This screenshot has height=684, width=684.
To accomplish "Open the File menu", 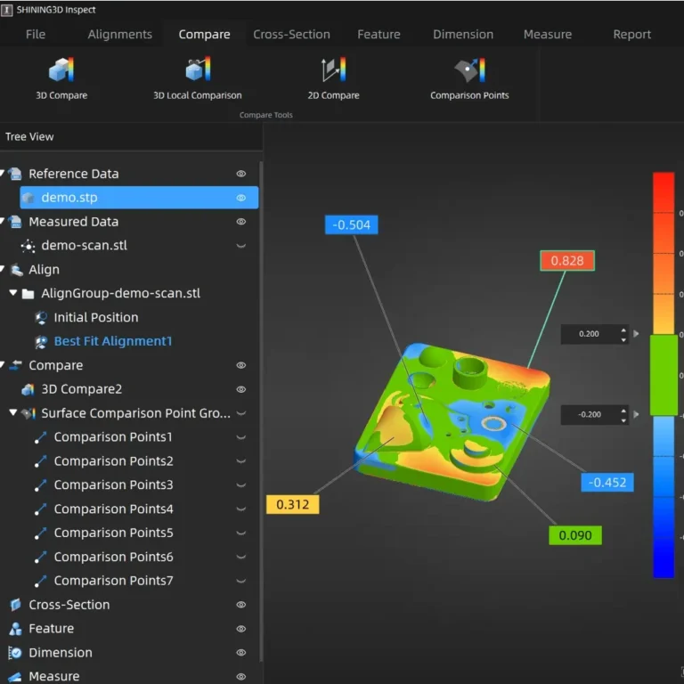I will pyautogui.click(x=36, y=34).
